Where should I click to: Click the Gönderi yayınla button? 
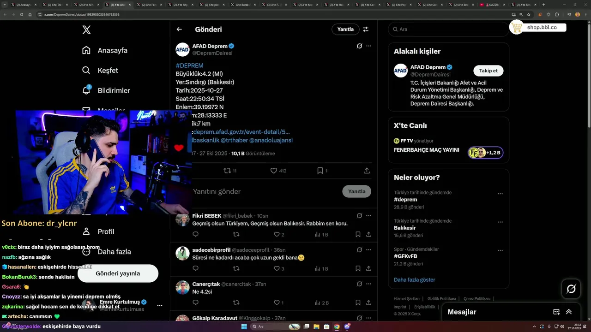coord(118,273)
